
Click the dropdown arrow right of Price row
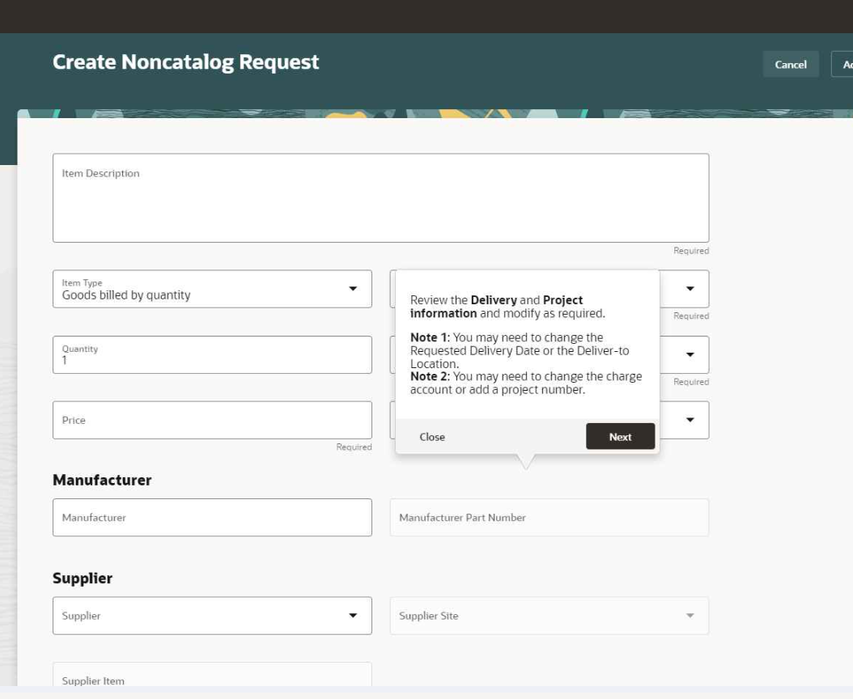690,420
